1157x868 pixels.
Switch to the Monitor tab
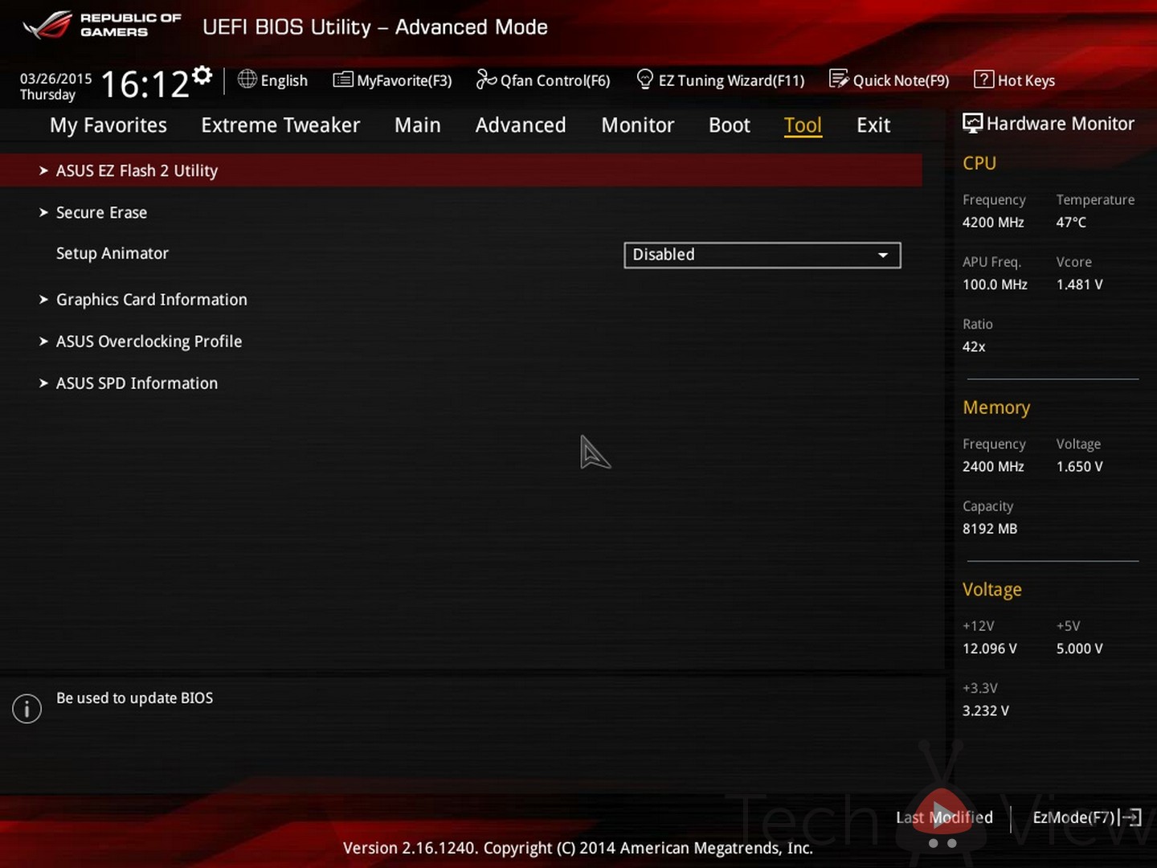638,125
